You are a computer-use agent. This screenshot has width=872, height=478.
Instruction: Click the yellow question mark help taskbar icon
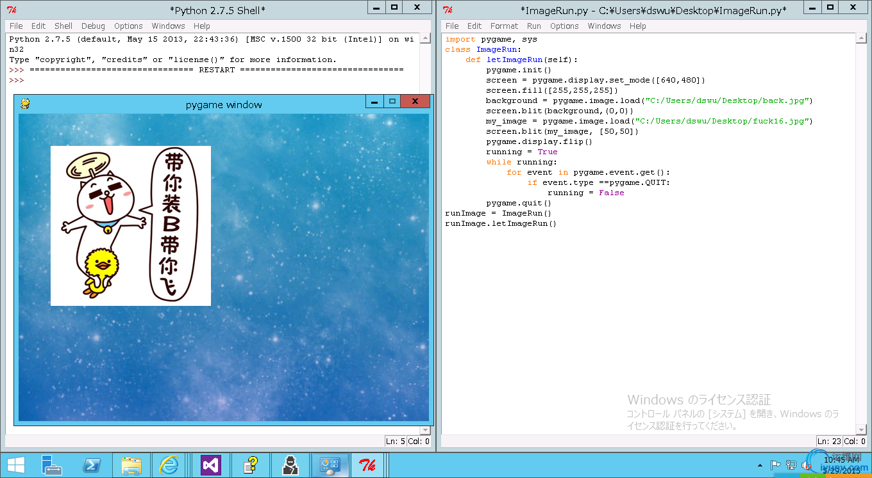tap(250, 465)
